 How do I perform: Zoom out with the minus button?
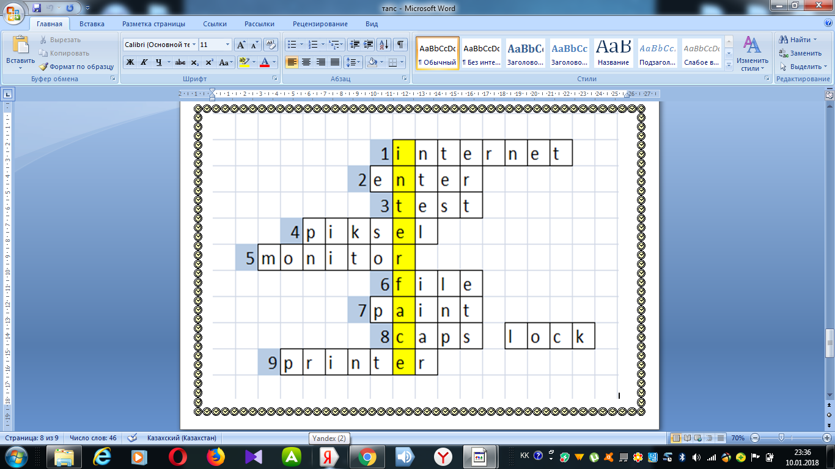point(755,438)
